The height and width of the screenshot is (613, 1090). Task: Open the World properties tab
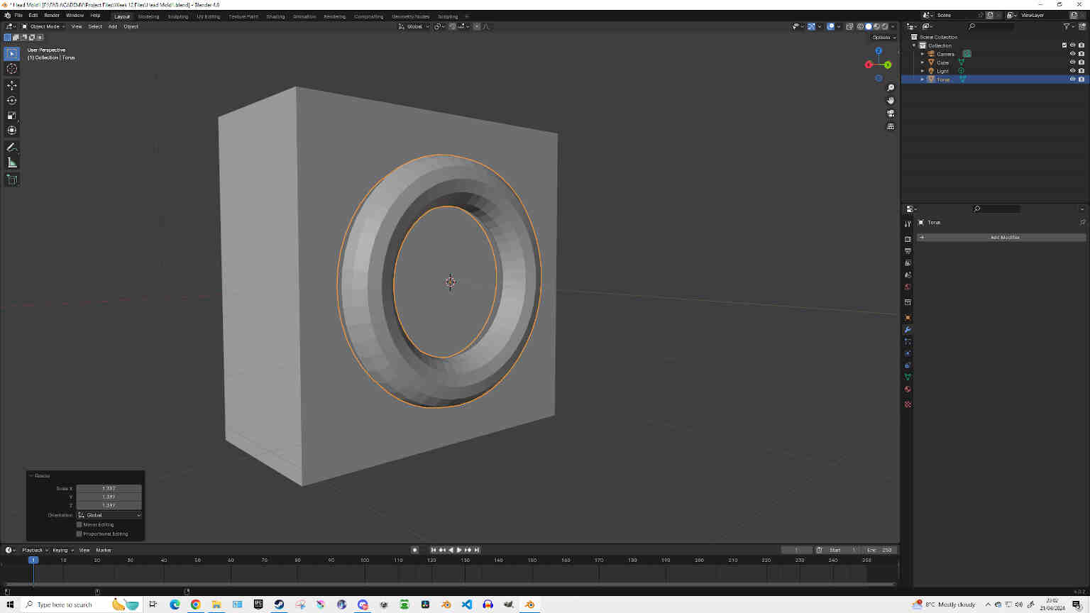pyautogui.click(x=908, y=287)
